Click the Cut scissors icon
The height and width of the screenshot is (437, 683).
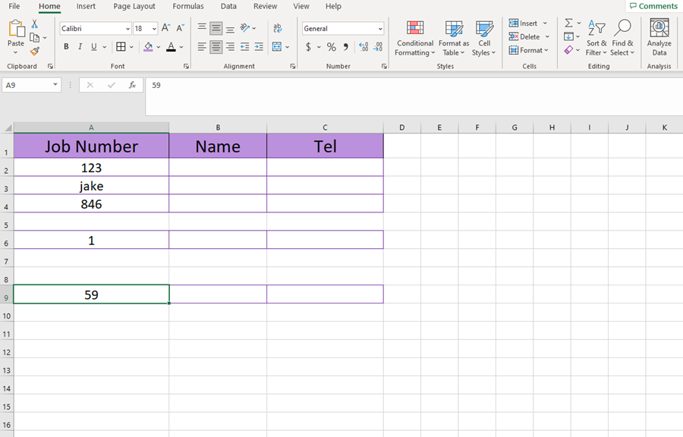35,24
